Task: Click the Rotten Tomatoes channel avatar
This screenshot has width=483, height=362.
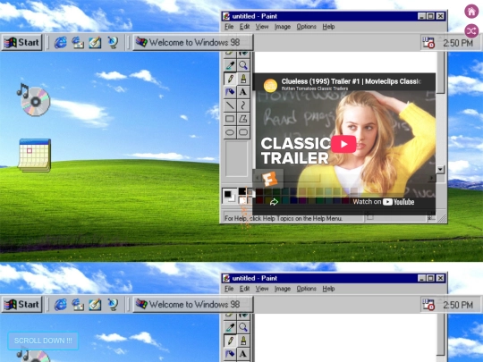Action: (270, 85)
